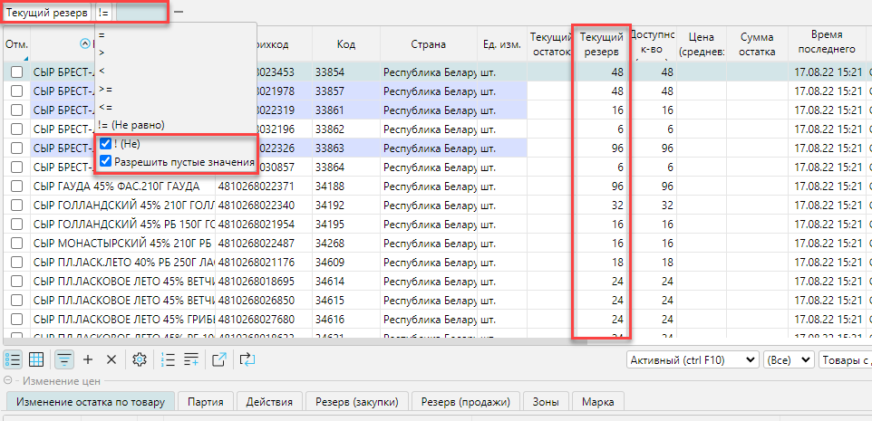Image resolution: width=872 pixels, height=421 pixels.
Task: Click the export/open-external arrow icon
Action: 219,359
